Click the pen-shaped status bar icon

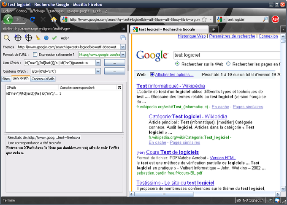pos(270,200)
